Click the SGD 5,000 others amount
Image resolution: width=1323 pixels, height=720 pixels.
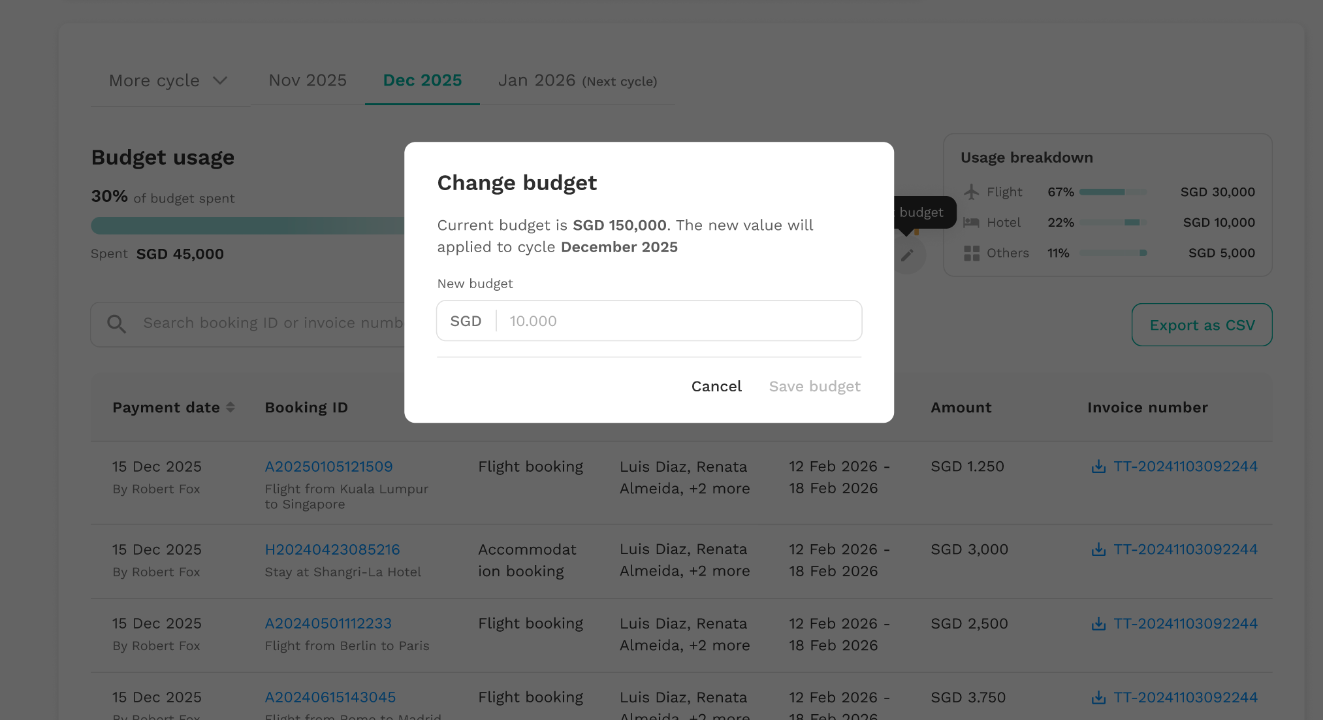[x=1222, y=254]
